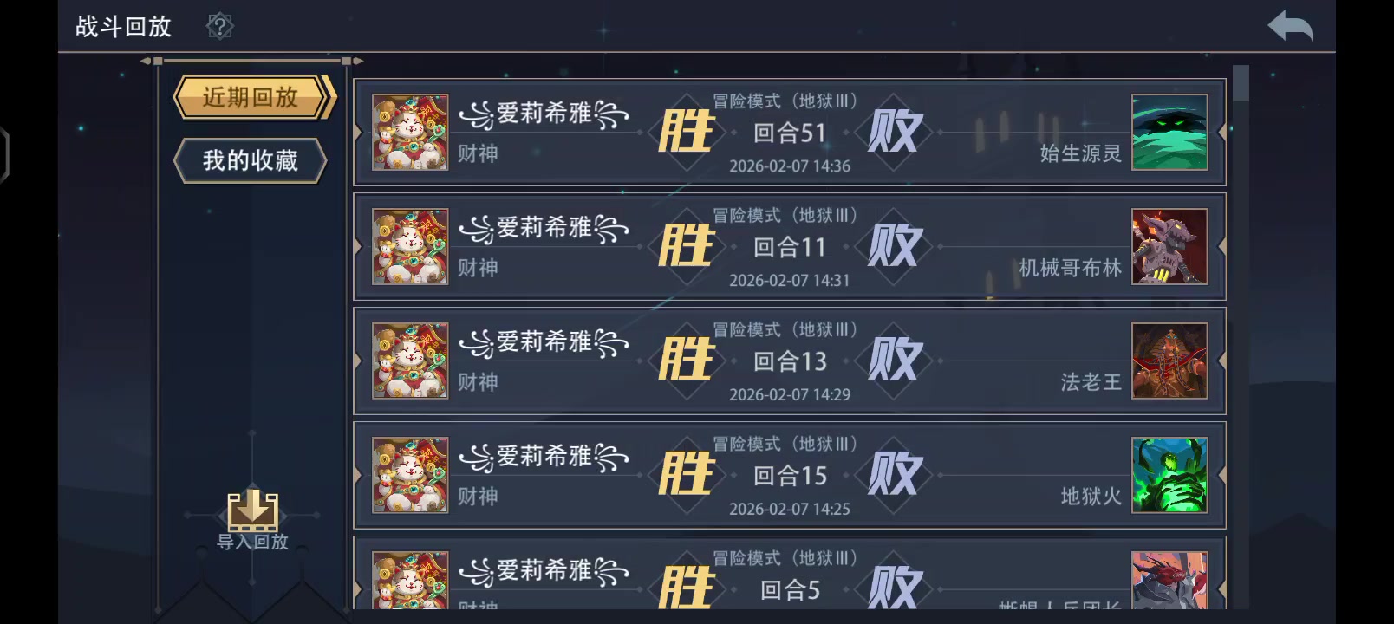Viewport: 1394px width, 624px height.
Task: Click the 法老王 enemy portrait
Action: coord(1169,361)
